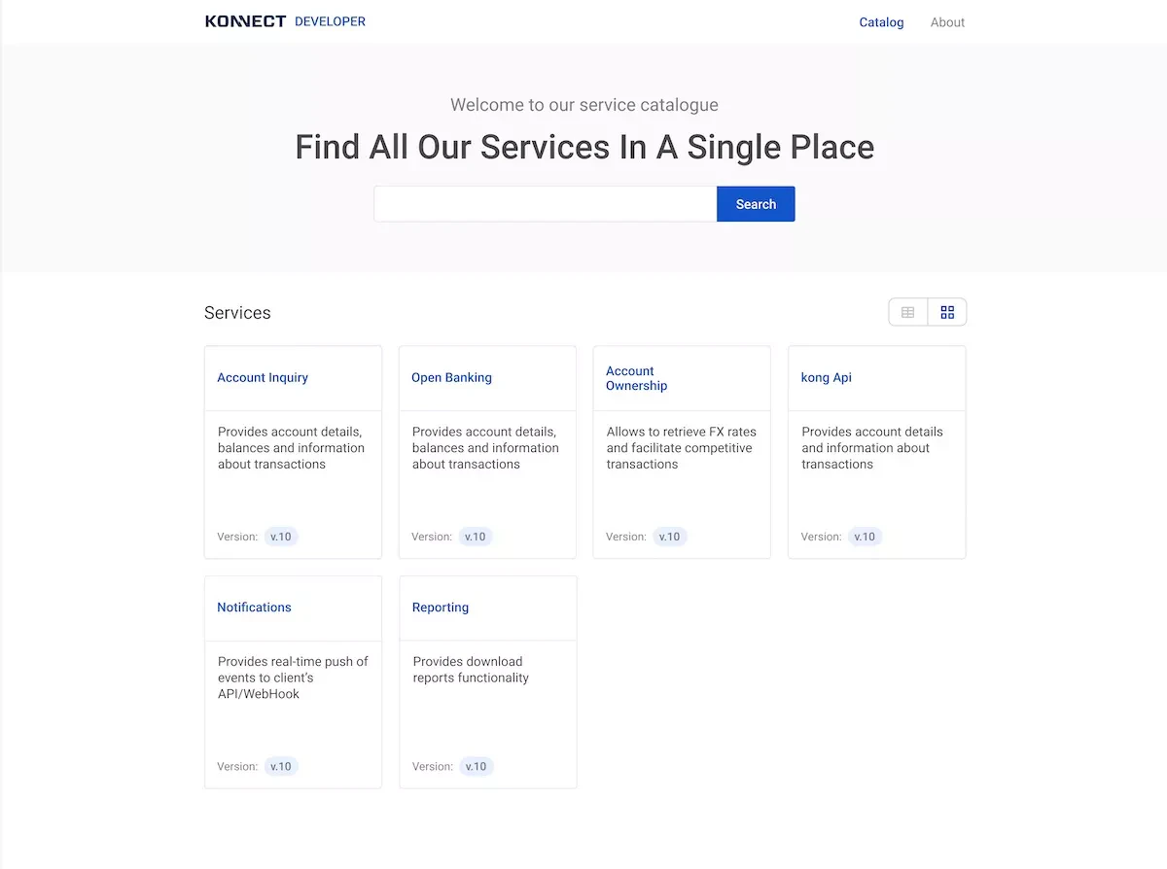Click the Services section heading
This screenshot has height=869, width=1167.
(x=236, y=312)
